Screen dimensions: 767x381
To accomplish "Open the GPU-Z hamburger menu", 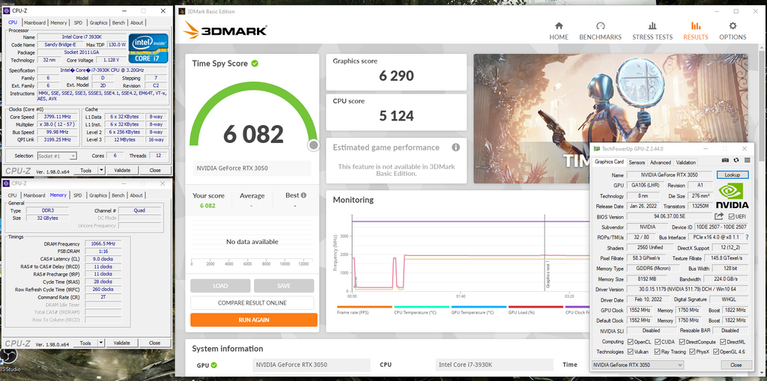I will click(x=747, y=160).
